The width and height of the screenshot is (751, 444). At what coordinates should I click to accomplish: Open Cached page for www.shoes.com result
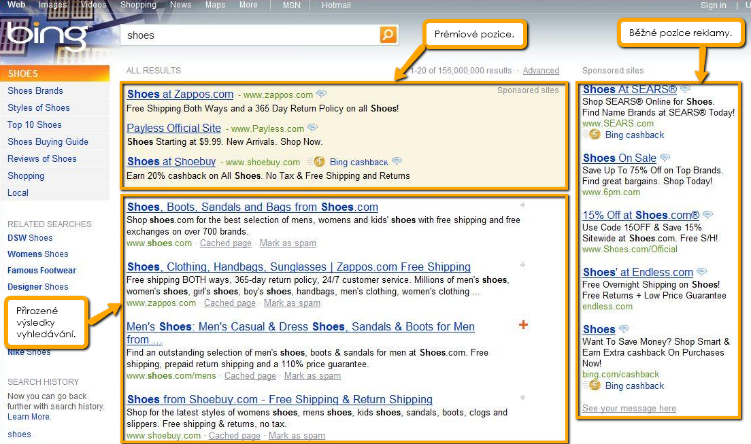pos(226,243)
